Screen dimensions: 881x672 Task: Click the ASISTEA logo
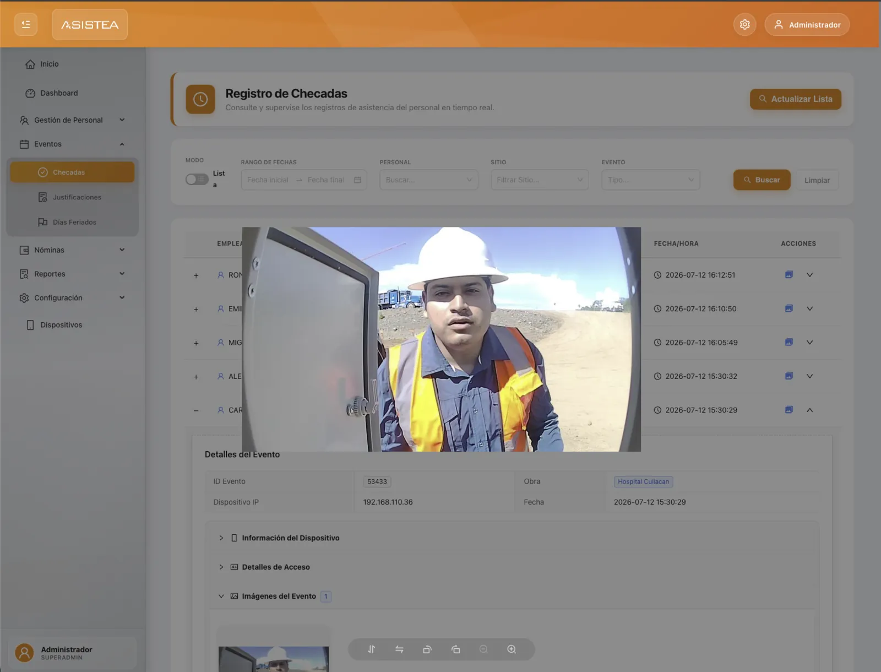[x=90, y=24]
